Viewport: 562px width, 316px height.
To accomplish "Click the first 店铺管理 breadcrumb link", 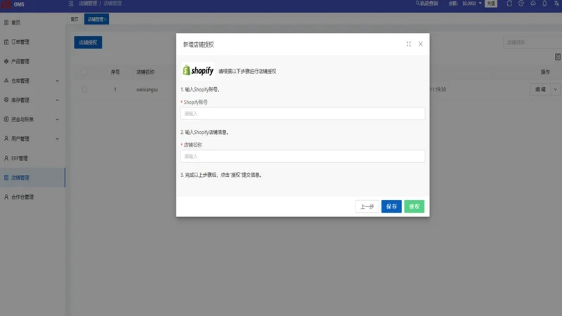I will (x=88, y=4).
